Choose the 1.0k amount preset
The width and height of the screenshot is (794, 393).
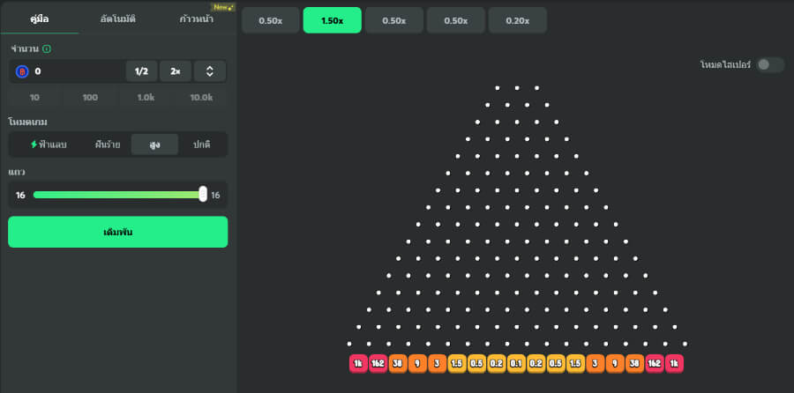tap(146, 97)
